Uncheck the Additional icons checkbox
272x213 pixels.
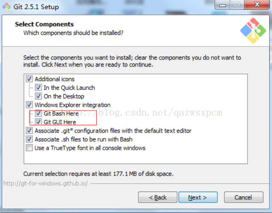click(29, 79)
